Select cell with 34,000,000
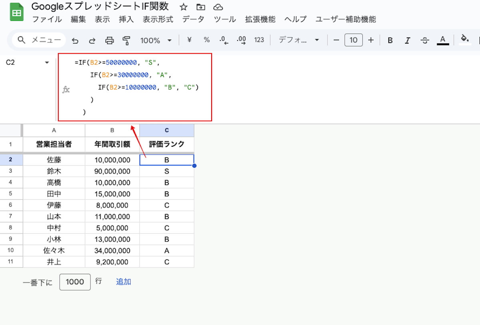 (x=112, y=251)
